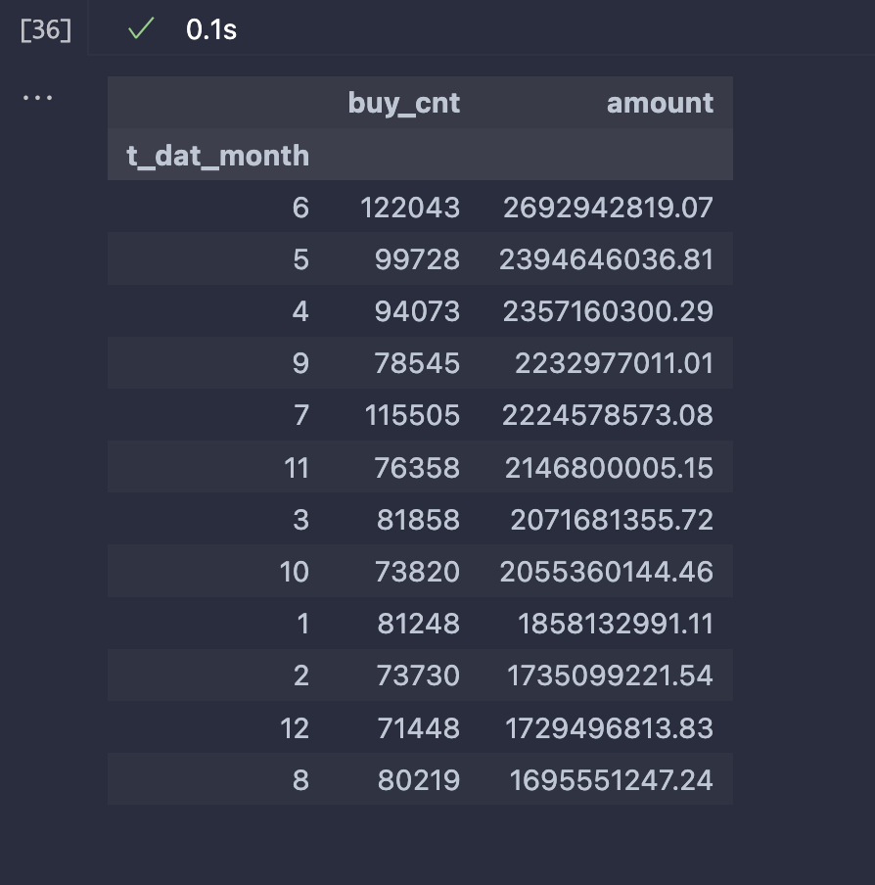Screen dimensions: 875x885
Task: Click amount value 2071681355.72
Action: pos(612,520)
